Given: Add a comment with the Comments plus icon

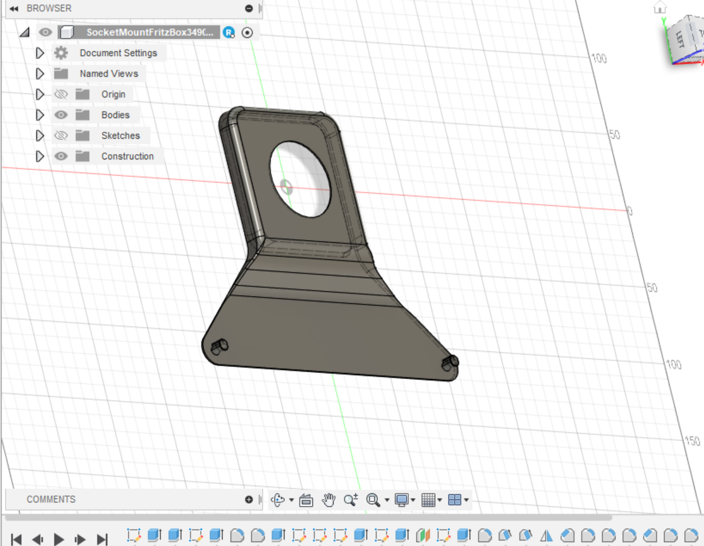Looking at the screenshot, I should coord(249,500).
